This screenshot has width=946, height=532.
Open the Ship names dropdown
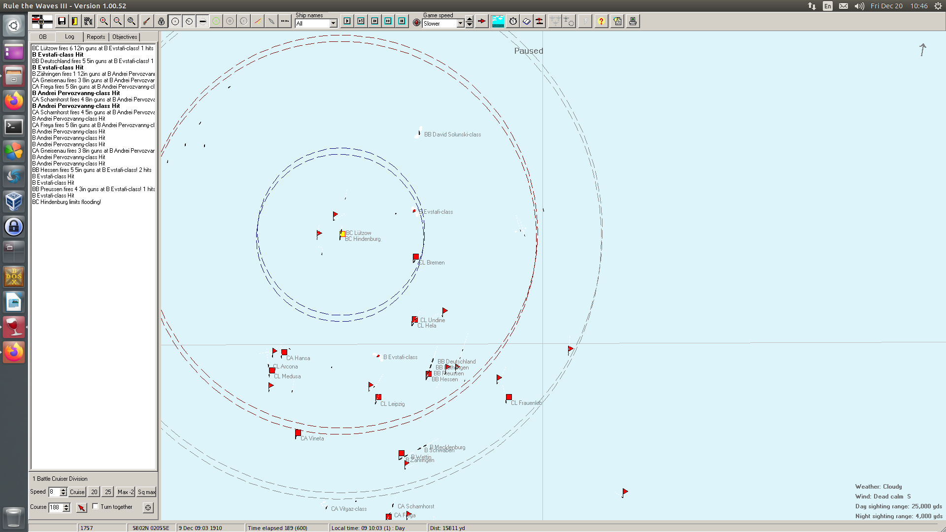click(x=333, y=24)
